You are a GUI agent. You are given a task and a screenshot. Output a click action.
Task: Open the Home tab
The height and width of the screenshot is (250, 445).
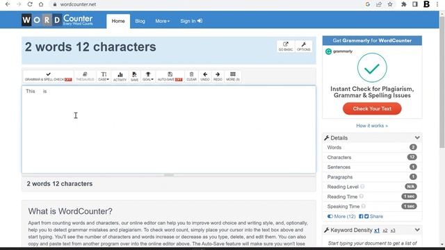coord(118,21)
